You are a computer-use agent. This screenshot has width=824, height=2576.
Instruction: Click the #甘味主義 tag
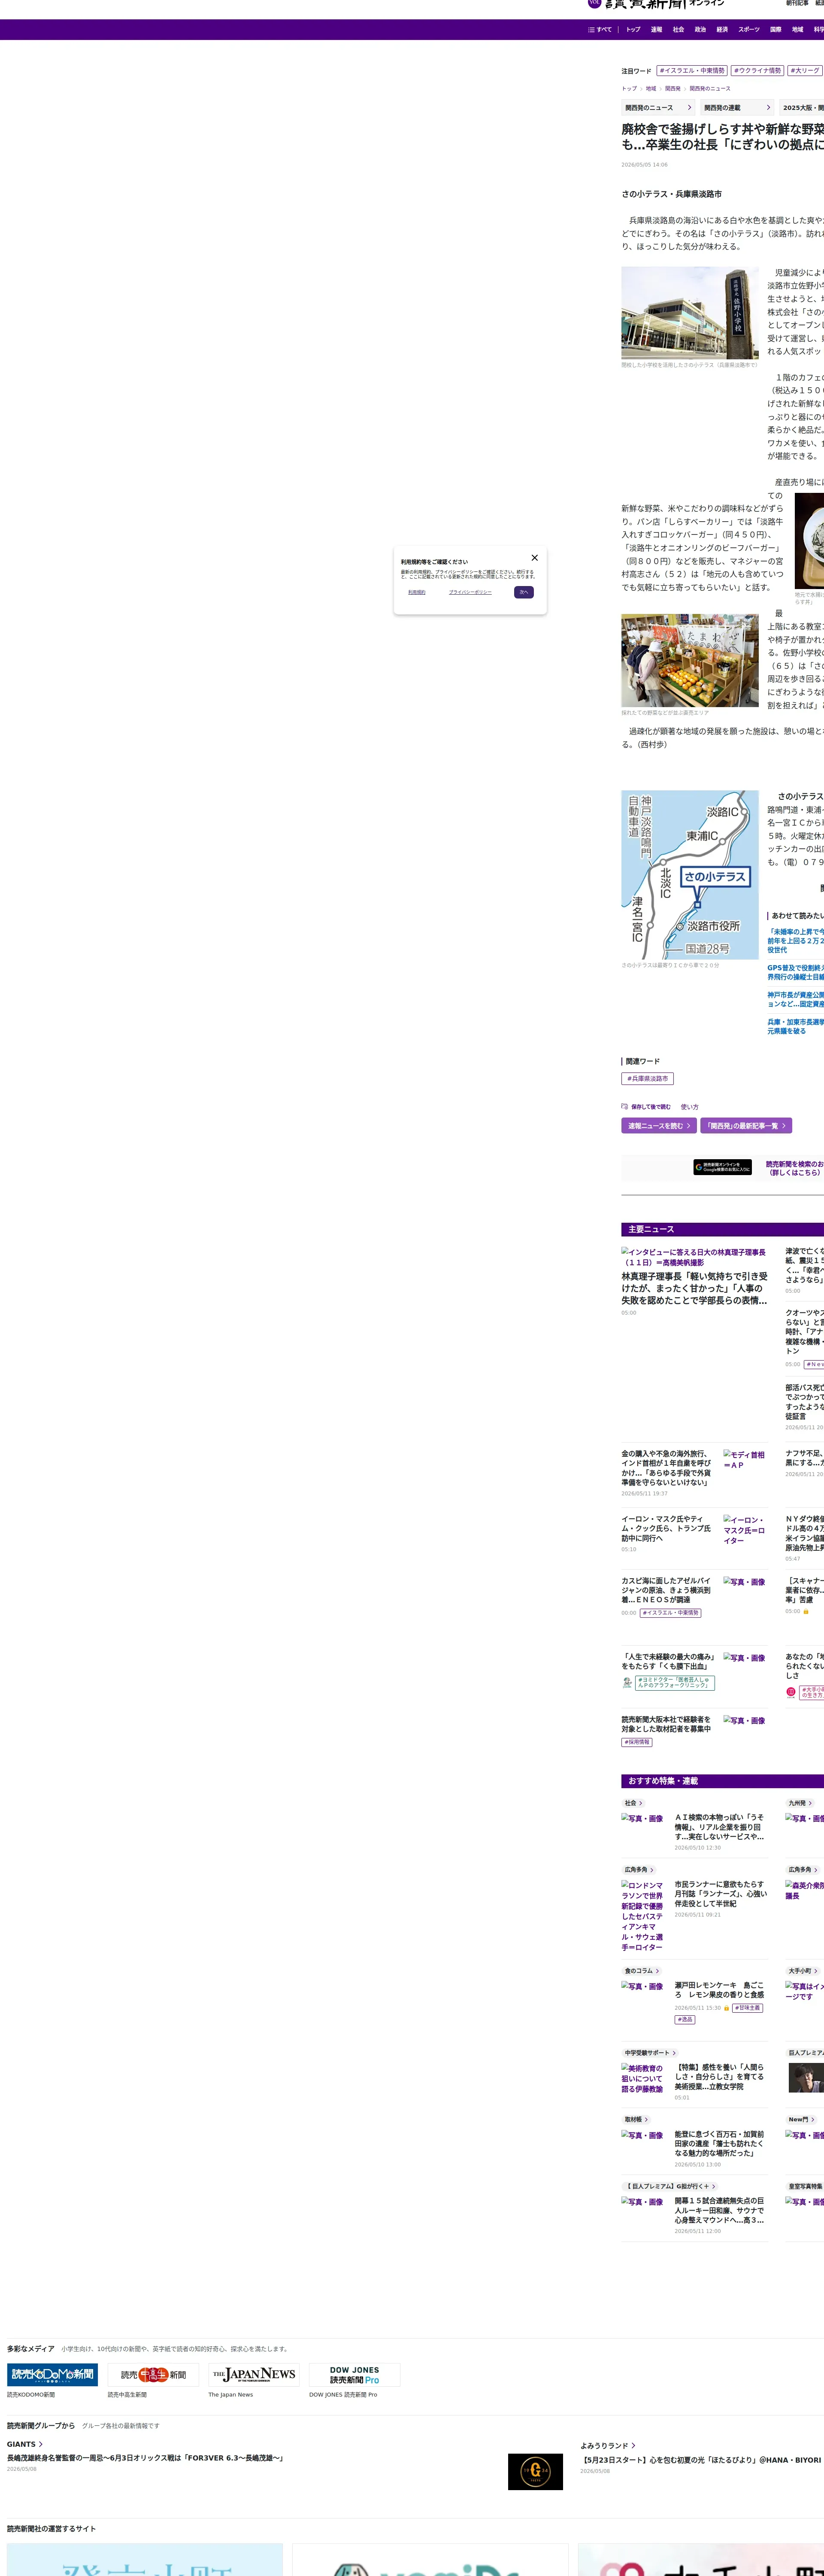coord(748,2008)
